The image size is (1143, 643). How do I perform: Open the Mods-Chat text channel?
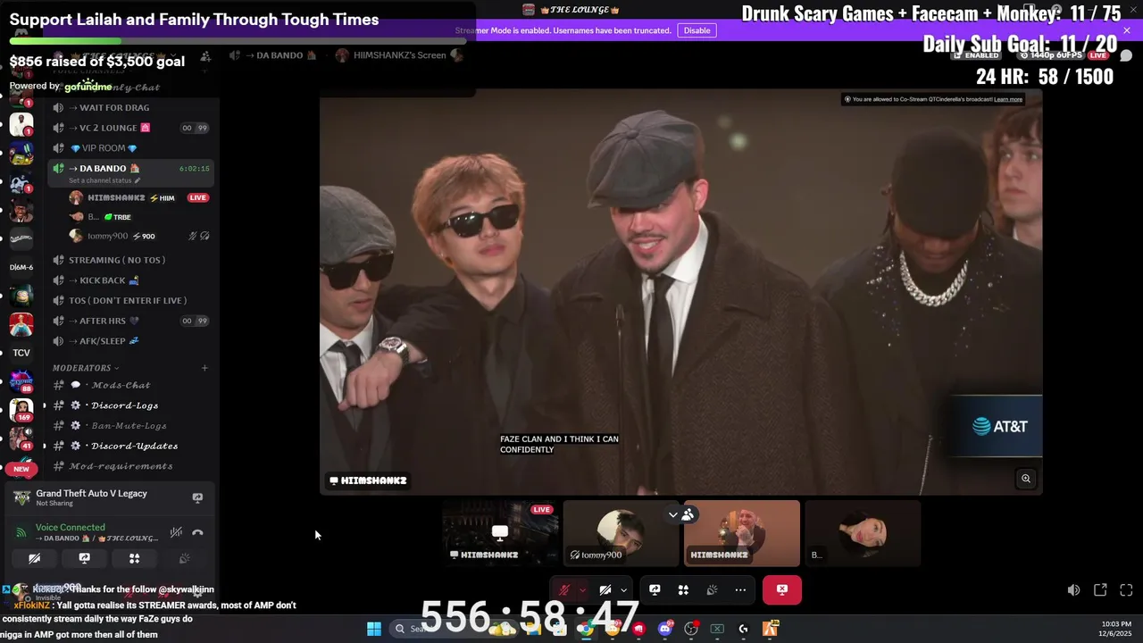tap(131, 385)
